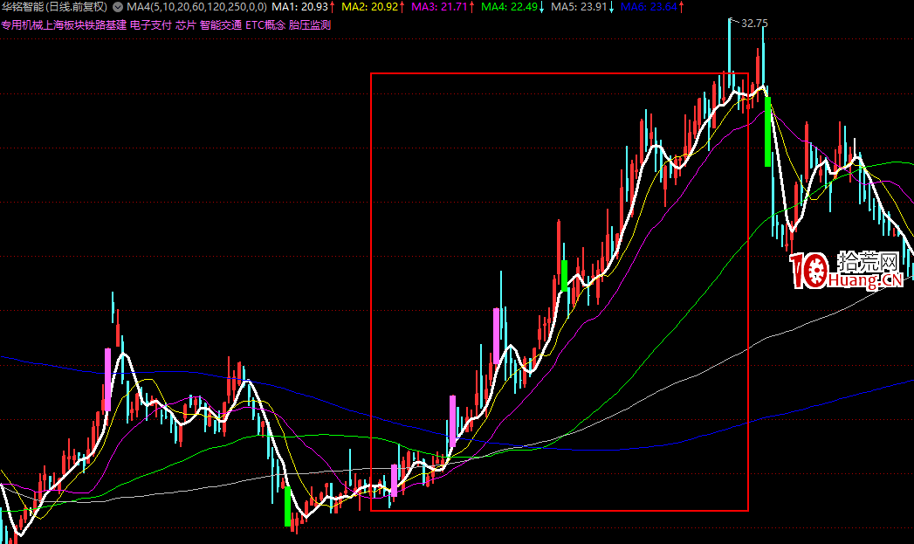Click the MA1: 20.93 value
914x544 pixels.
click(x=299, y=7)
